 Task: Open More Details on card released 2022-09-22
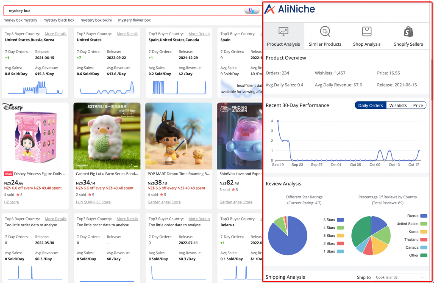point(127,34)
